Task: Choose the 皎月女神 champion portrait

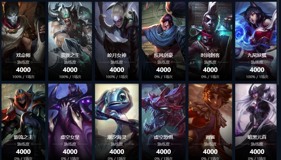Action: click(x=117, y=41)
